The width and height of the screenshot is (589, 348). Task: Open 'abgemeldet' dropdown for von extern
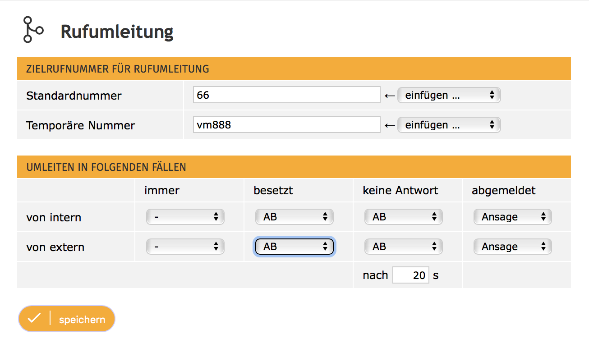513,247
